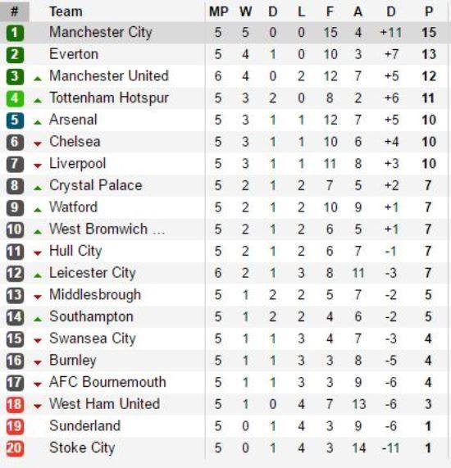
Task: Open the Everton team link
Action: [74, 54]
